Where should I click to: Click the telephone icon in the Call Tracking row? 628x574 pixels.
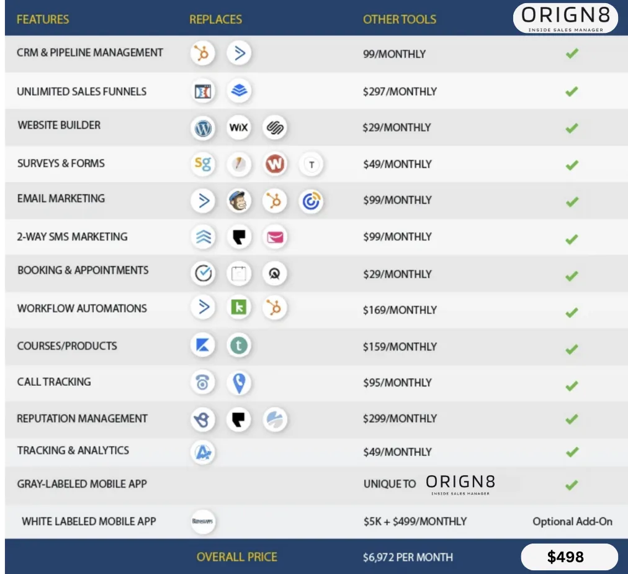pos(202,382)
